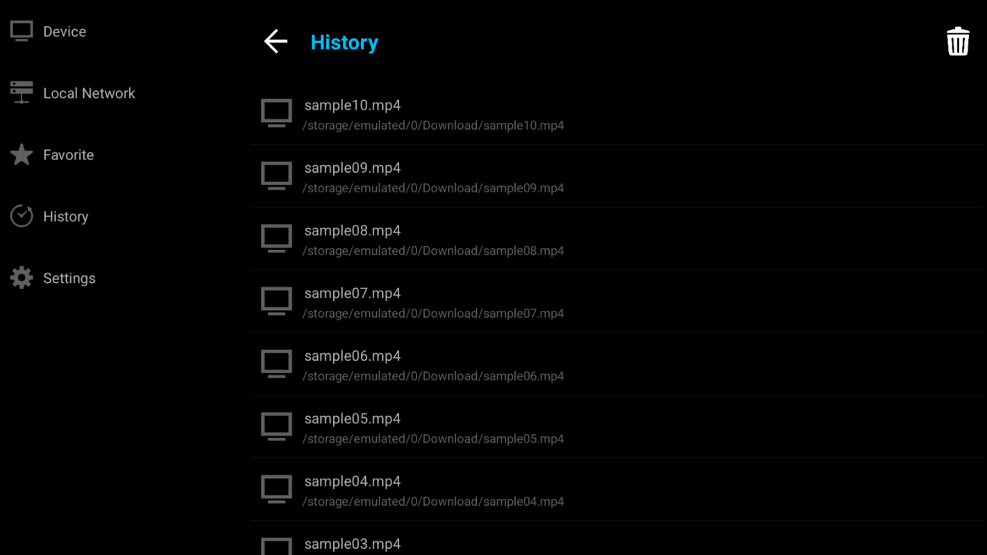
Task: Click the Local Network server icon
Action: [22, 93]
